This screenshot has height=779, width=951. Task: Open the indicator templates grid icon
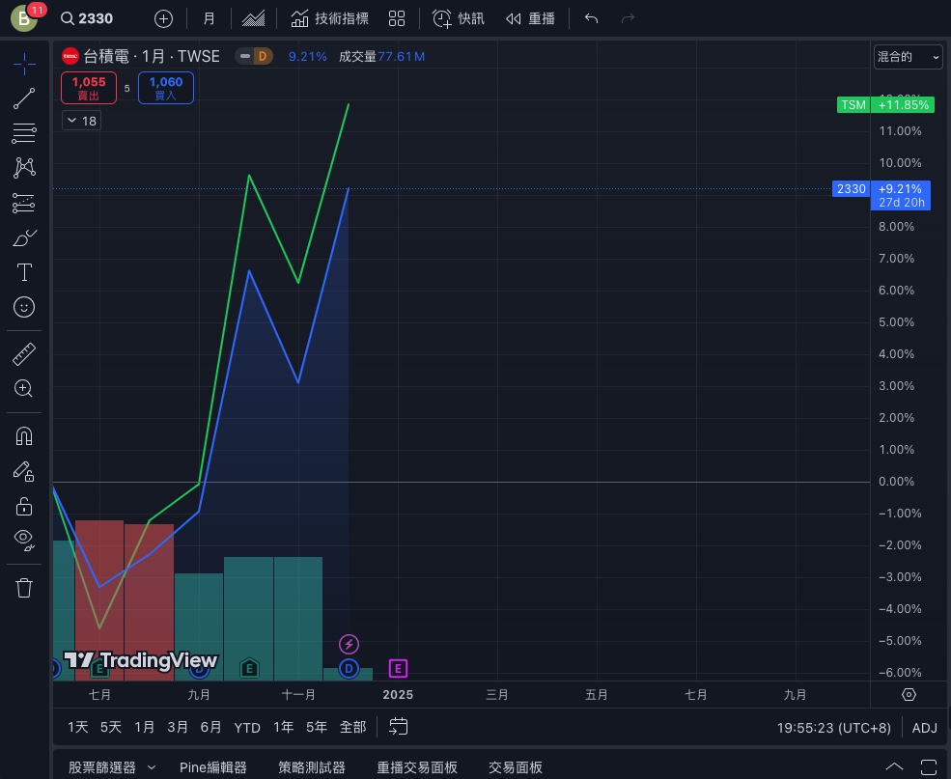click(x=397, y=18)
